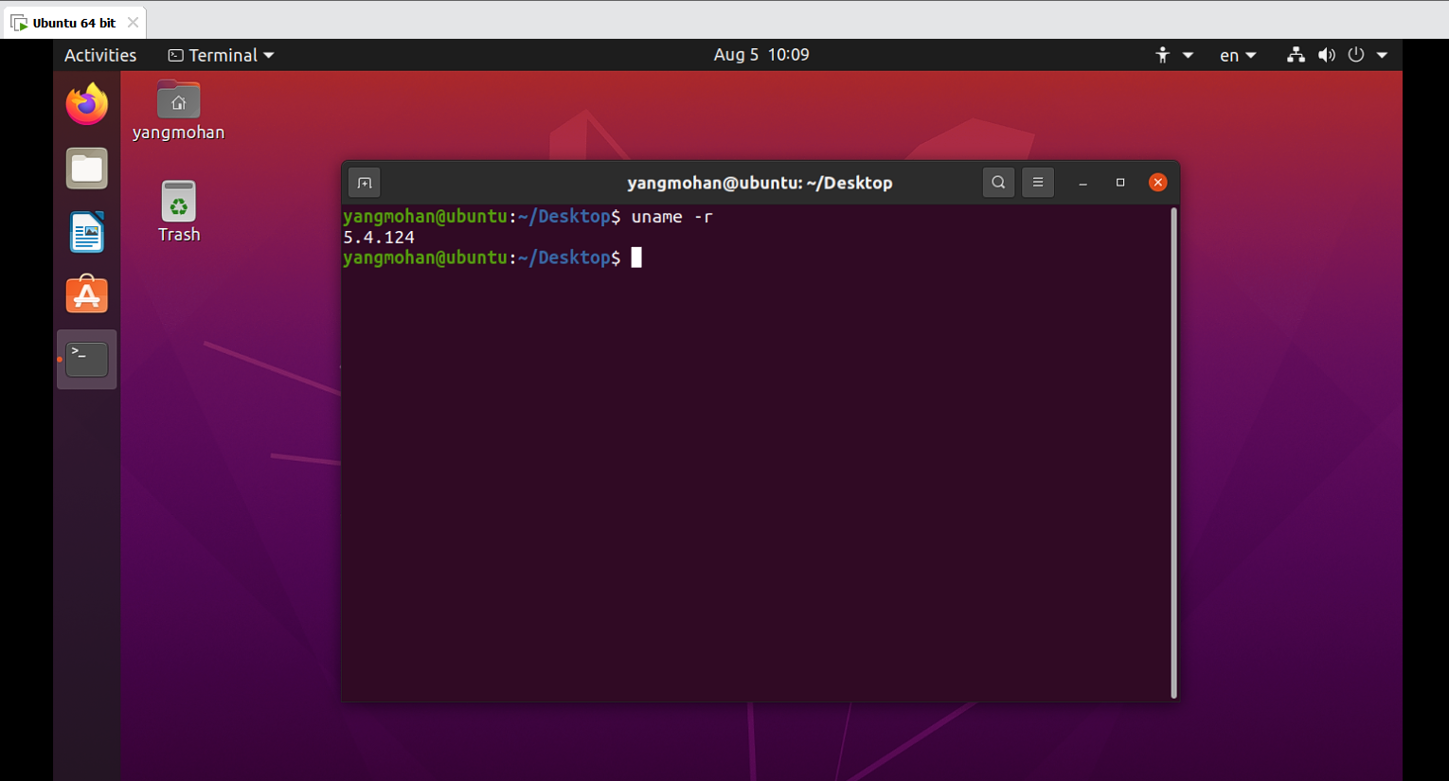The width and height of the screenshot is (1449, 781).
Task: Launch LibreOffice Writer from the dock
Action: click(86, 231)
